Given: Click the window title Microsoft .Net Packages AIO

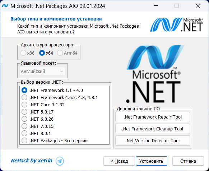Looking at the screenshot, I should pos(58,6).
